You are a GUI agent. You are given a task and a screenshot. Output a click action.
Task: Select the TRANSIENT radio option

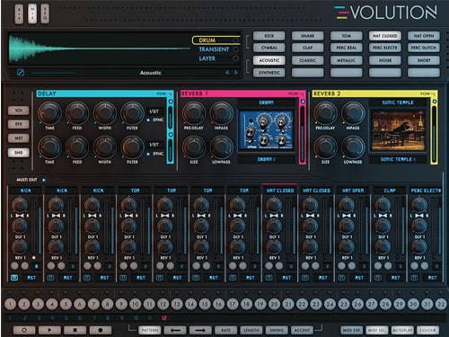point(236,49)
